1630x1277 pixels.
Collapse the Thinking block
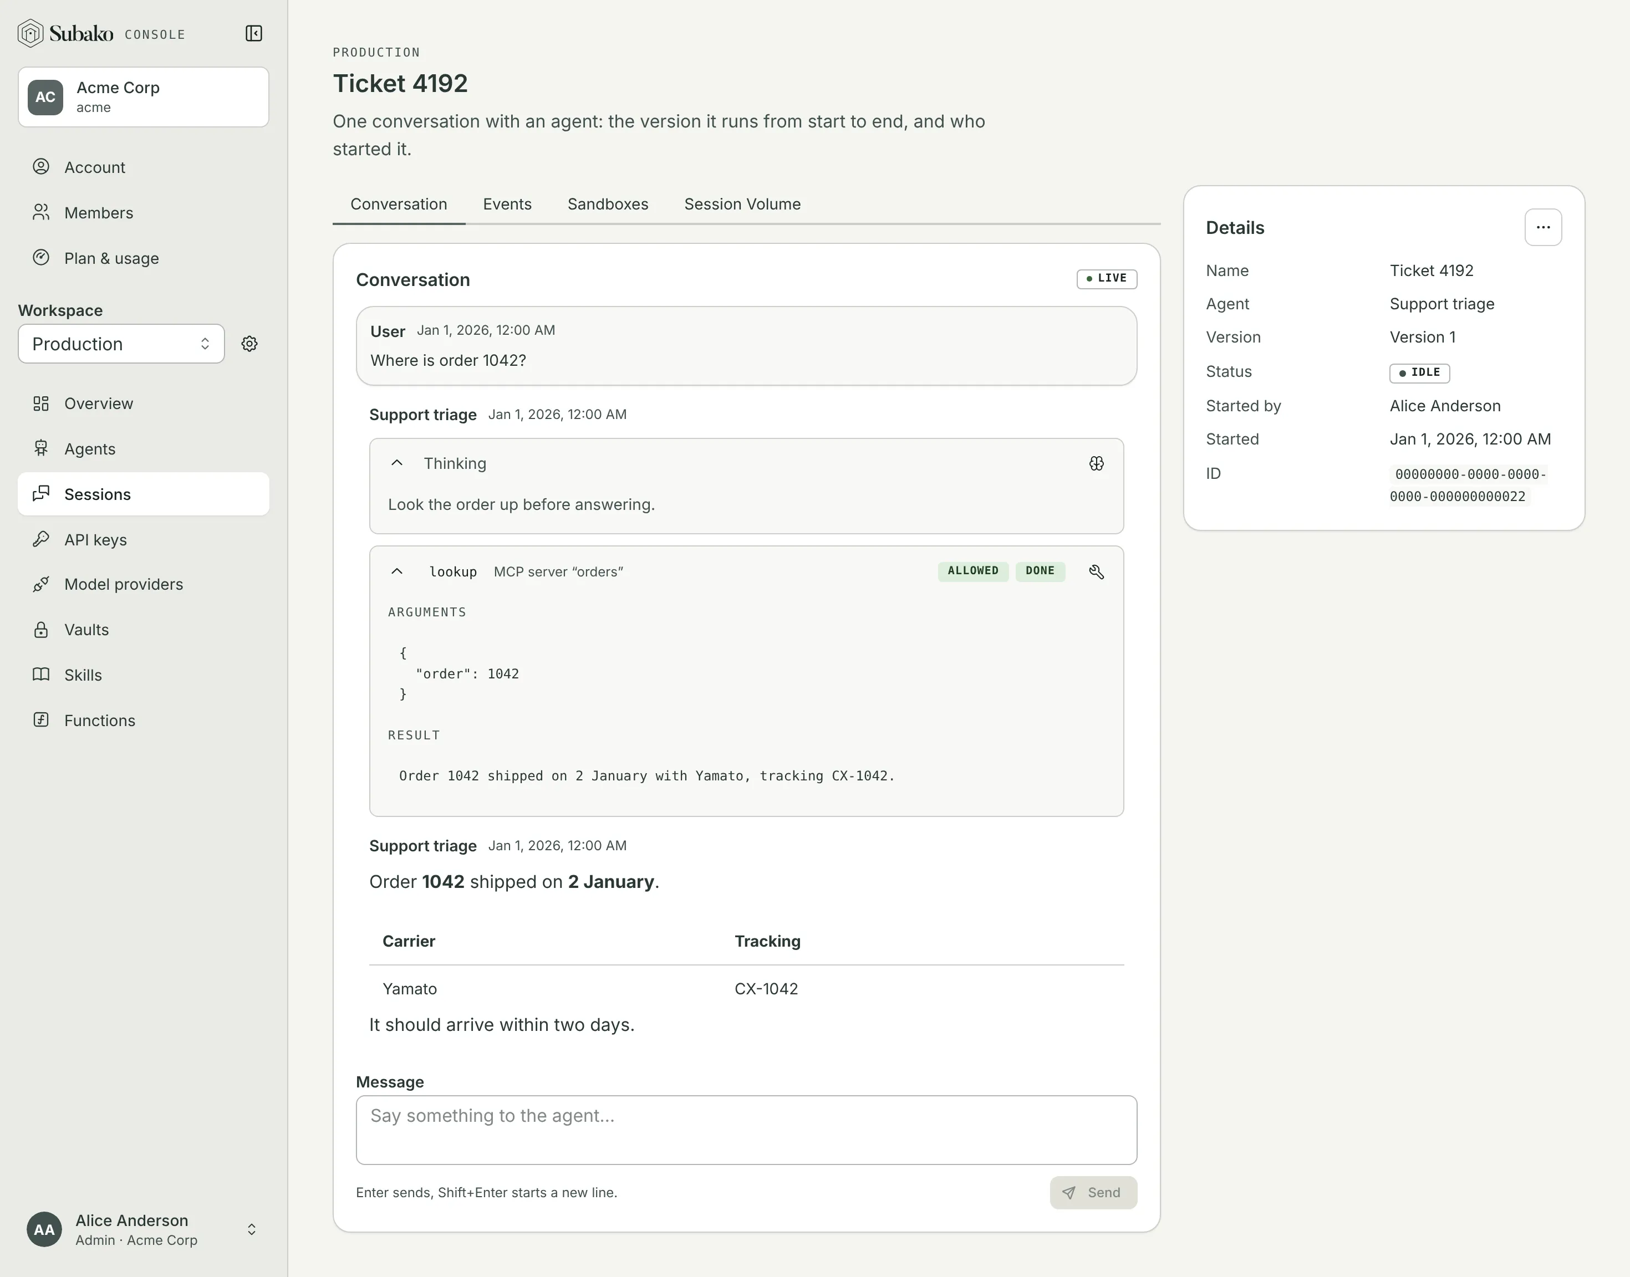coord(397,463)
